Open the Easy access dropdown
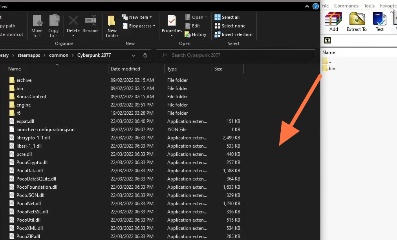 pos(139,26)
